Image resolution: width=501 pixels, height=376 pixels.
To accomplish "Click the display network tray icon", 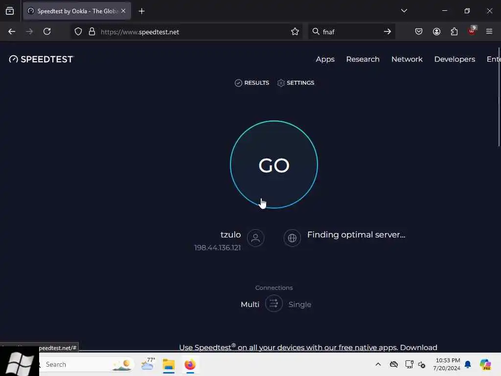I will [409, 364].
